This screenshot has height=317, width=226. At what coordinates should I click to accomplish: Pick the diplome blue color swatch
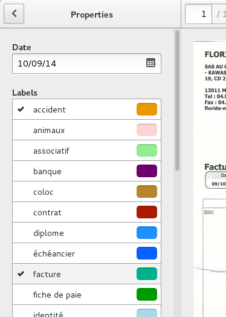pos(147,233)
